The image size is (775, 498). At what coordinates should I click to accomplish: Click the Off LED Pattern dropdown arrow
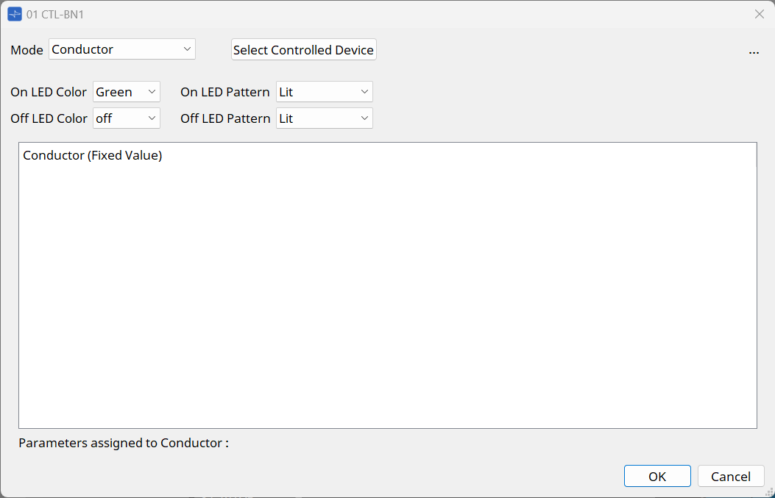[364, 118]
